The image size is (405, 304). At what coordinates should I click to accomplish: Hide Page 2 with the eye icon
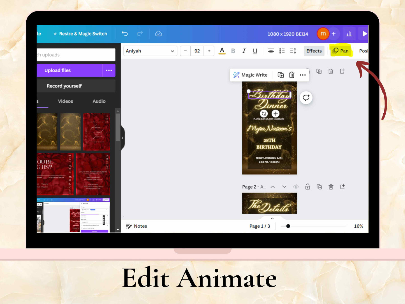tap(296, 187)
